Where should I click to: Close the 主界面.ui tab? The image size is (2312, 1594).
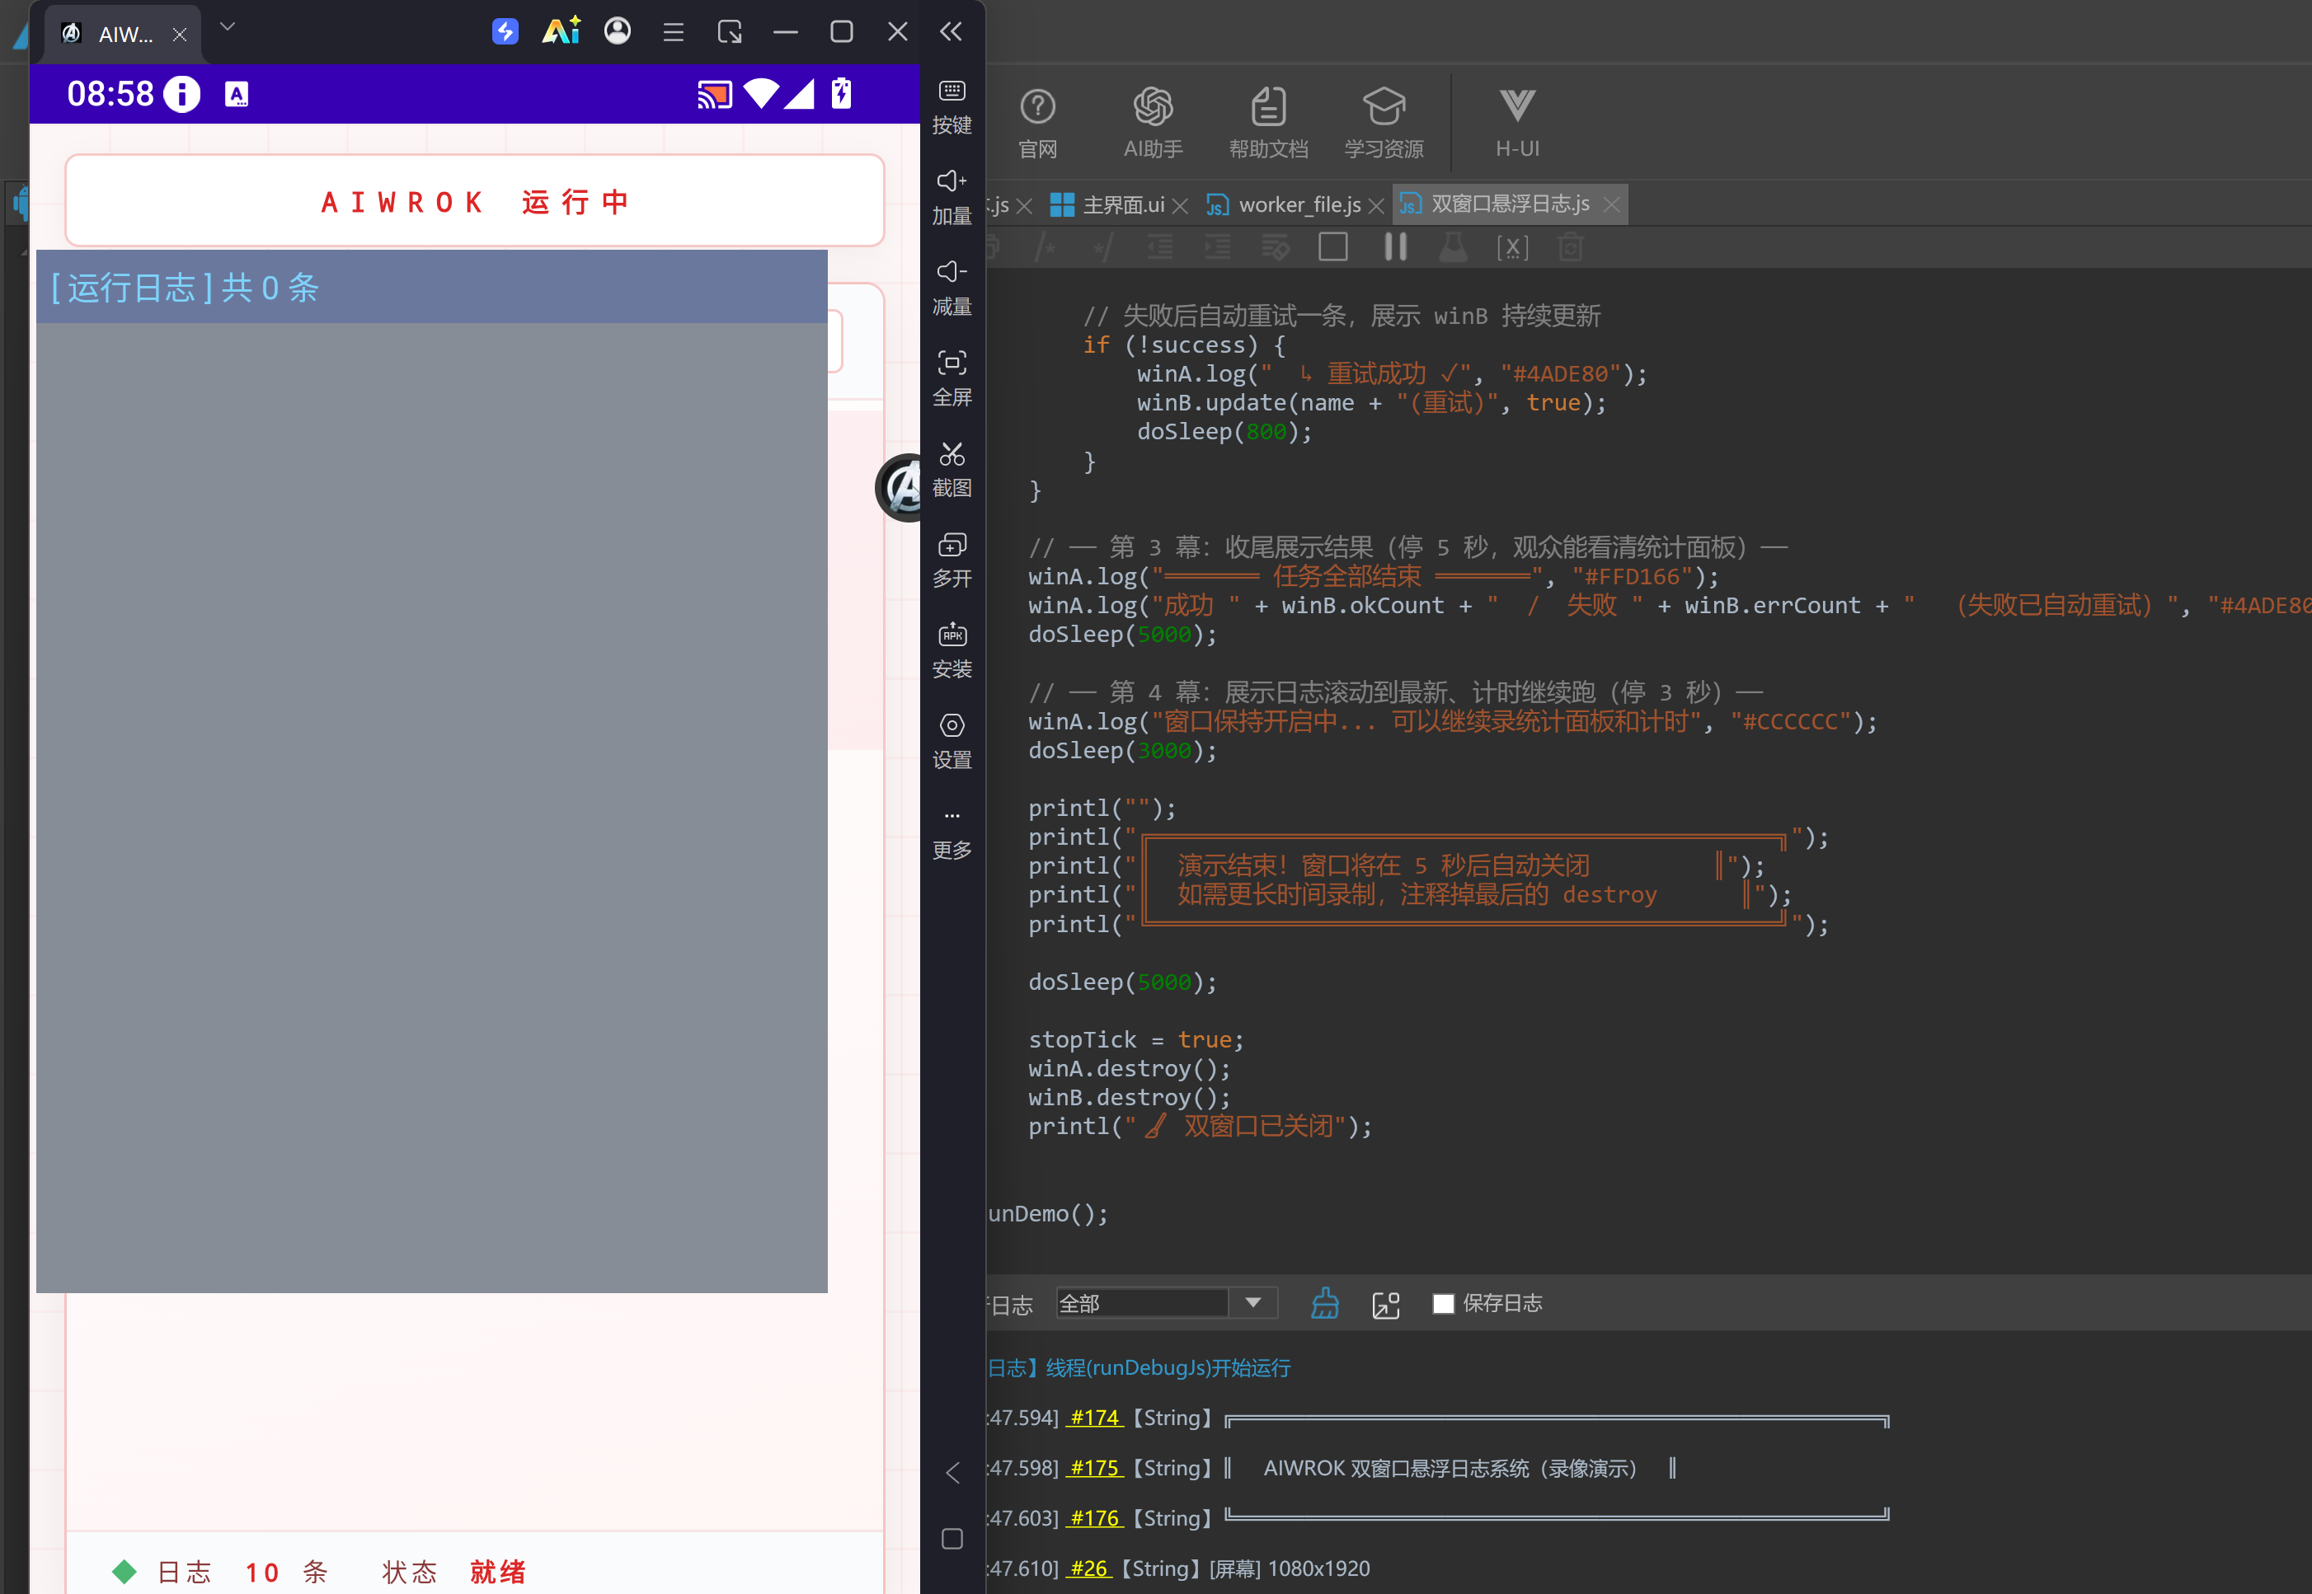coord(1180,206)
